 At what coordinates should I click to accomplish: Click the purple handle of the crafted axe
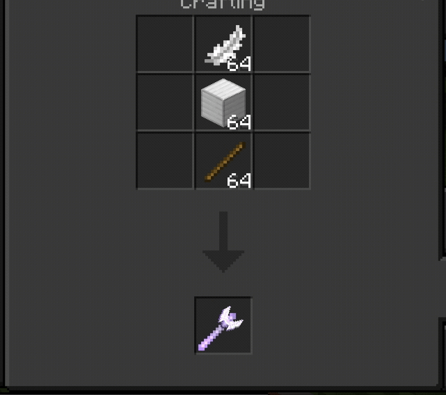210,339
